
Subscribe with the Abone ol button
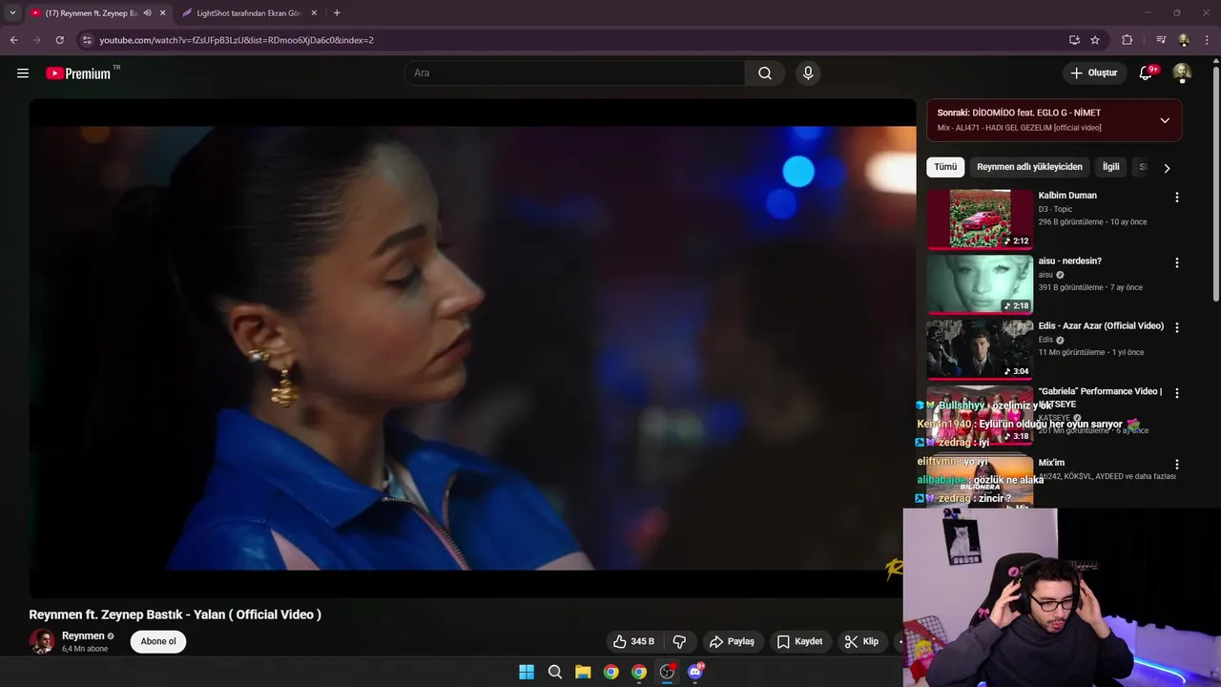click(158, 642)
